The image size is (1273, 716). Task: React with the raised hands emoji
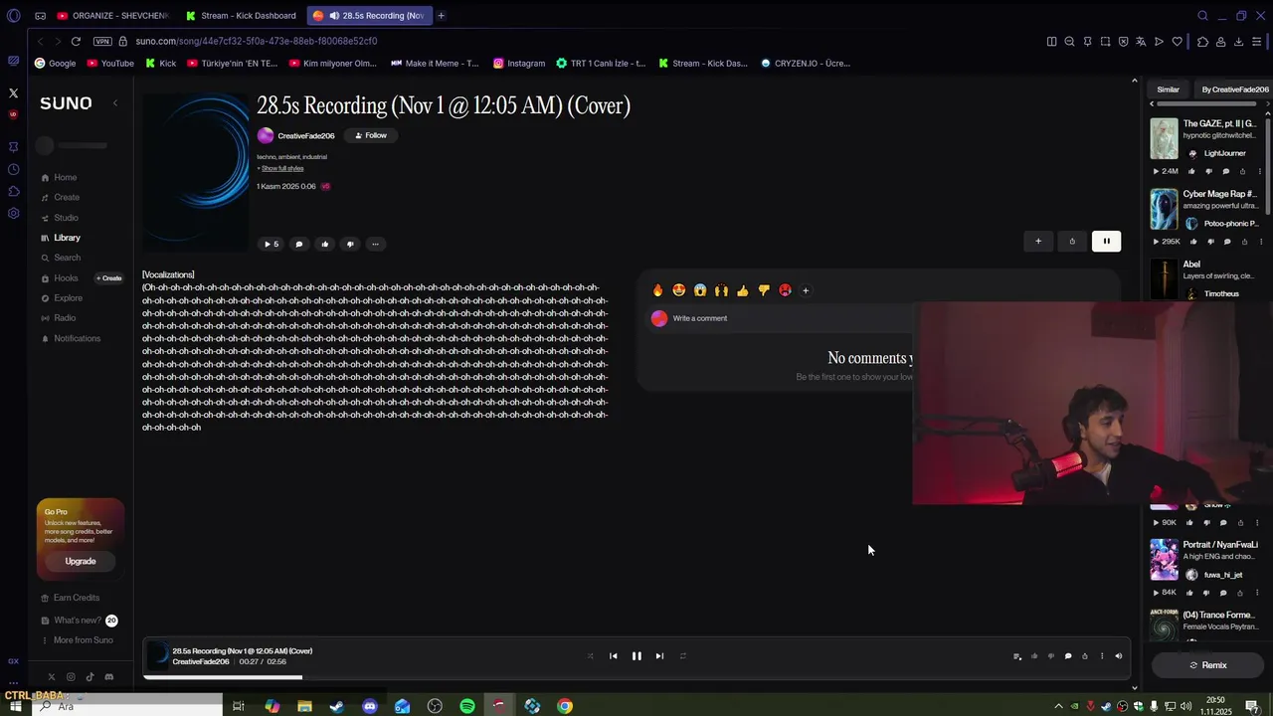(x=721, y=290)
